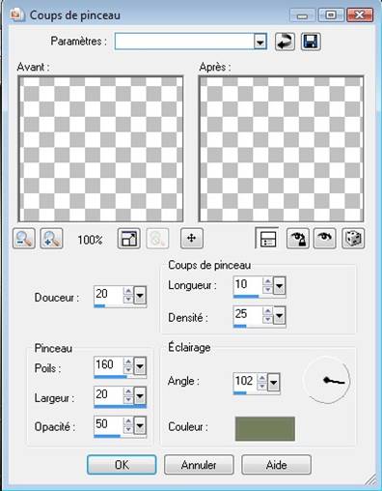Click the randomize parameters dice icon
The image size is (382, 491).
click(353, 239)
